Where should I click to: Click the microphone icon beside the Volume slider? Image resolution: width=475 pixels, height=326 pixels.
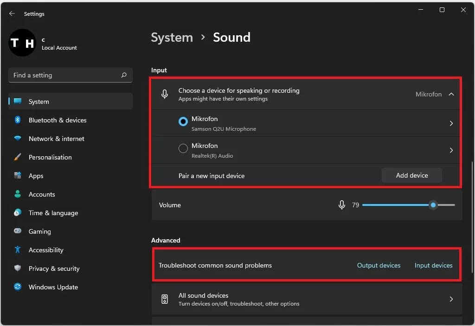click(x=342, y=205)
